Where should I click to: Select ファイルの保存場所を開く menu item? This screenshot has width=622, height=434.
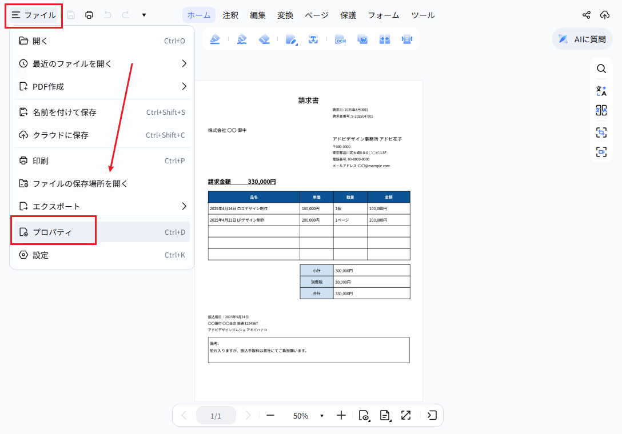click(102, 183)
